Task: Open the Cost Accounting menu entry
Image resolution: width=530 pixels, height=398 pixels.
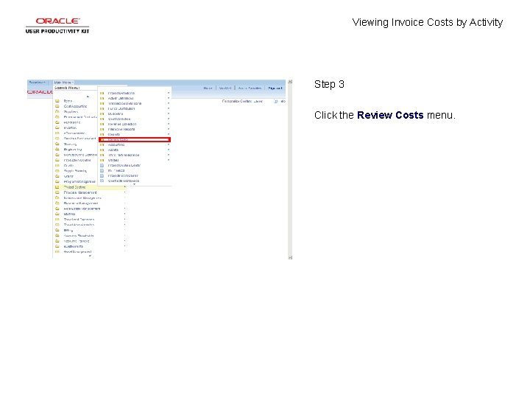Action: [x=75, y=106]
